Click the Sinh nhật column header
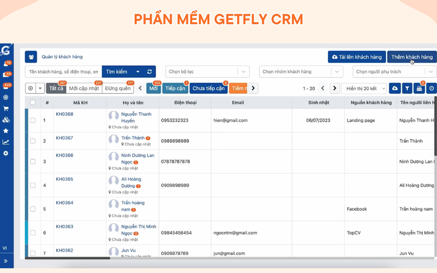The image size is (437, 273). pos(318,103)
